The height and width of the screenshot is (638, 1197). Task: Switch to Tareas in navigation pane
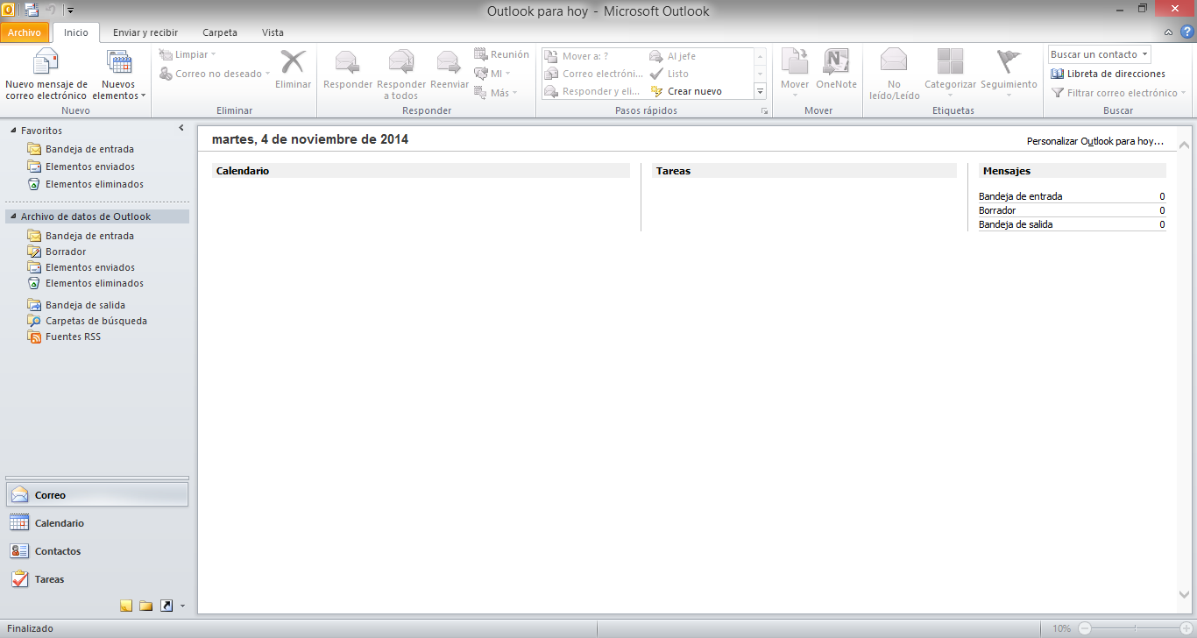[96, 579]
